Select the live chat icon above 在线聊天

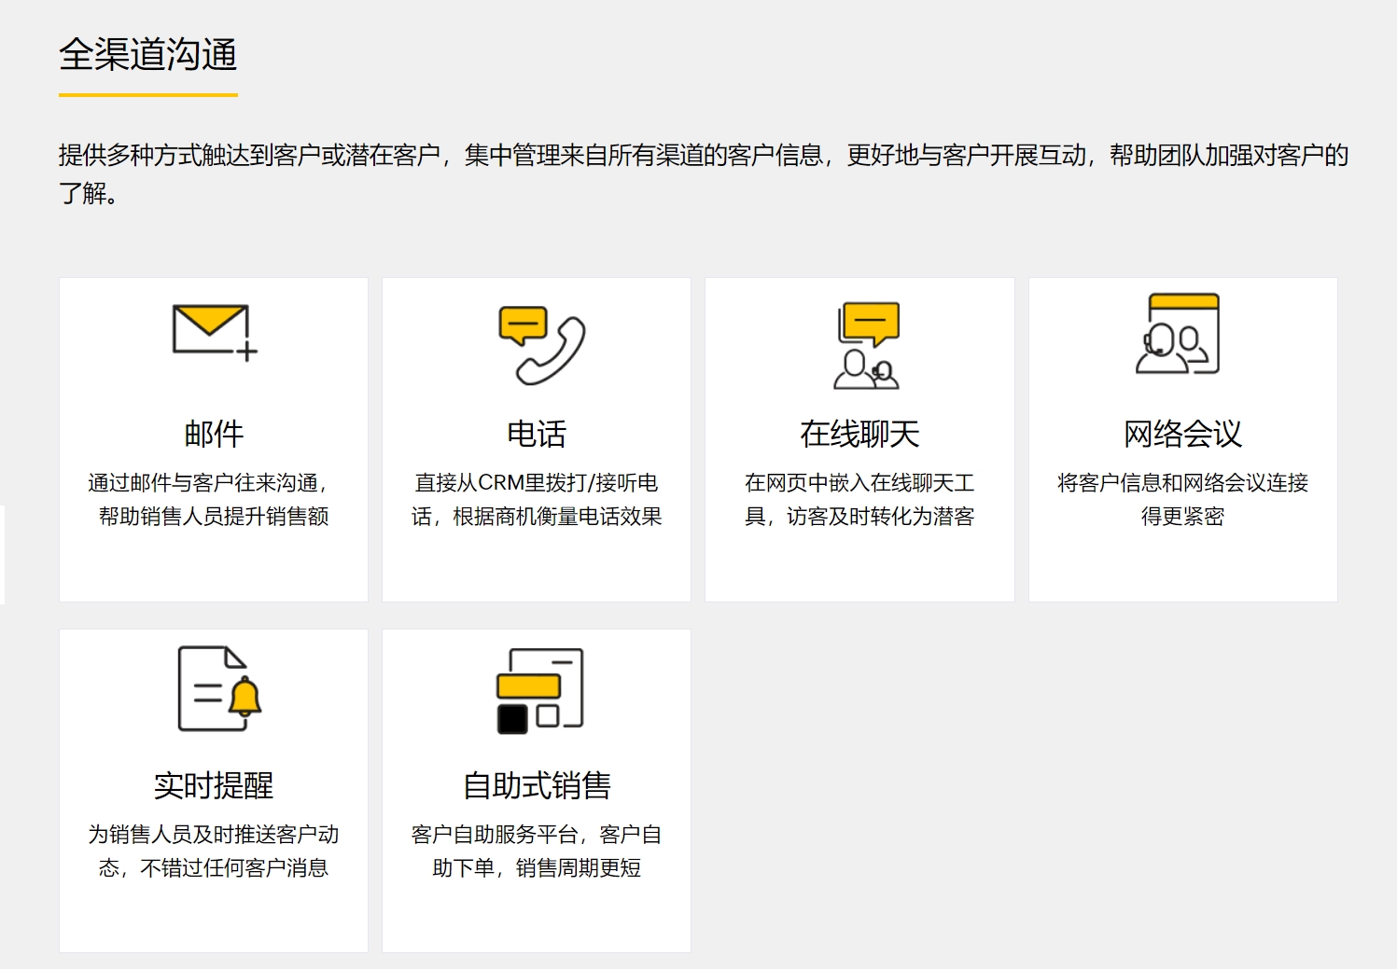(x=867, y=345)
